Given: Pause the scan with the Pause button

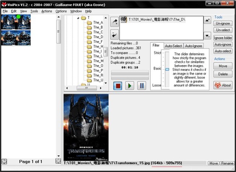Looking at the screenshot, I should (x=142, y=86).
